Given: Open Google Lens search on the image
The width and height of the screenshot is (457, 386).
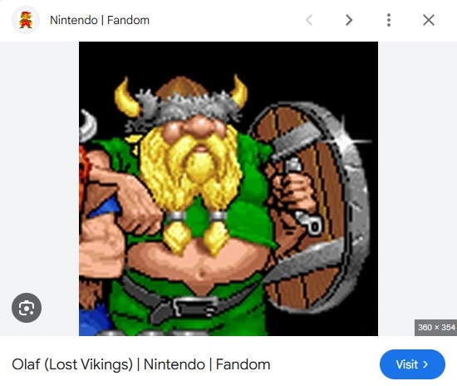Looking at the screenshot, I should 27,308.
